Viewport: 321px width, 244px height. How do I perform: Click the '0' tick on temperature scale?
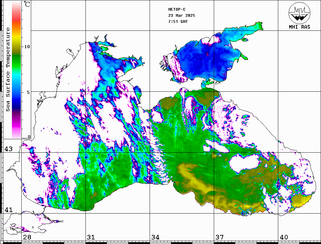point(29,137)
